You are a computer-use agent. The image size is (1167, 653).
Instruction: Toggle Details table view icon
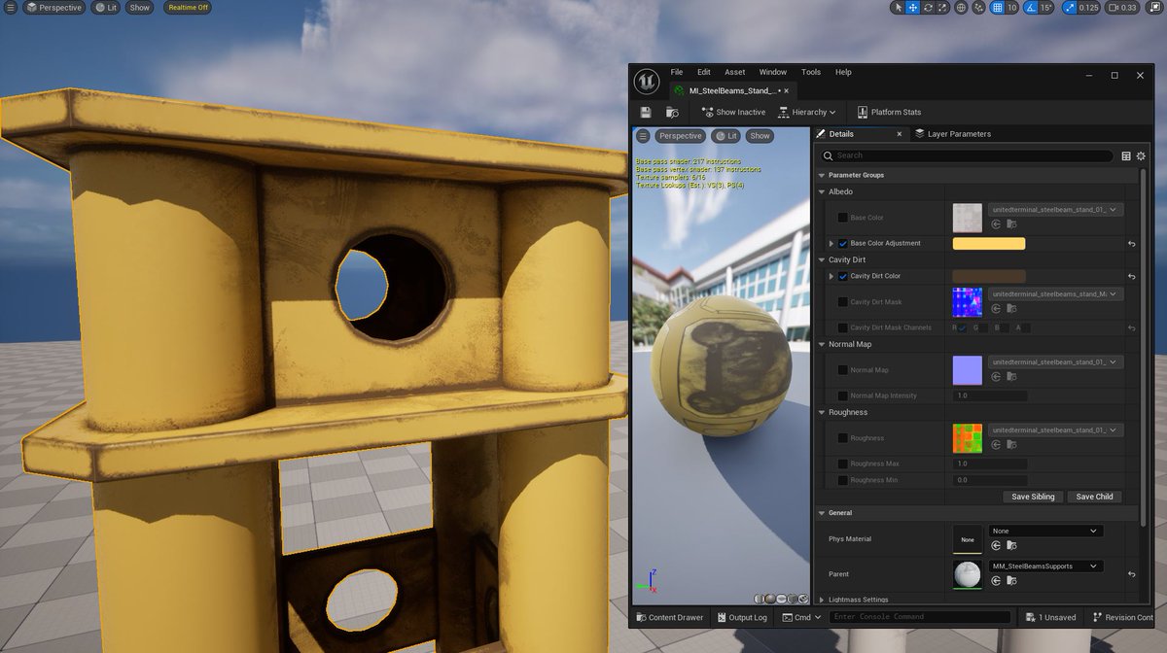point(1126,155)
